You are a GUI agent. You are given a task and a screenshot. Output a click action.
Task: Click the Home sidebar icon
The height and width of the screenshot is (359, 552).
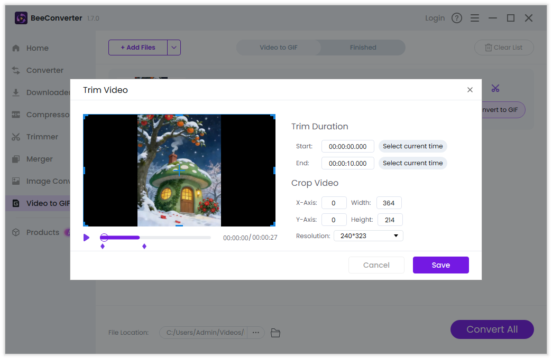[x=16, y=48]
